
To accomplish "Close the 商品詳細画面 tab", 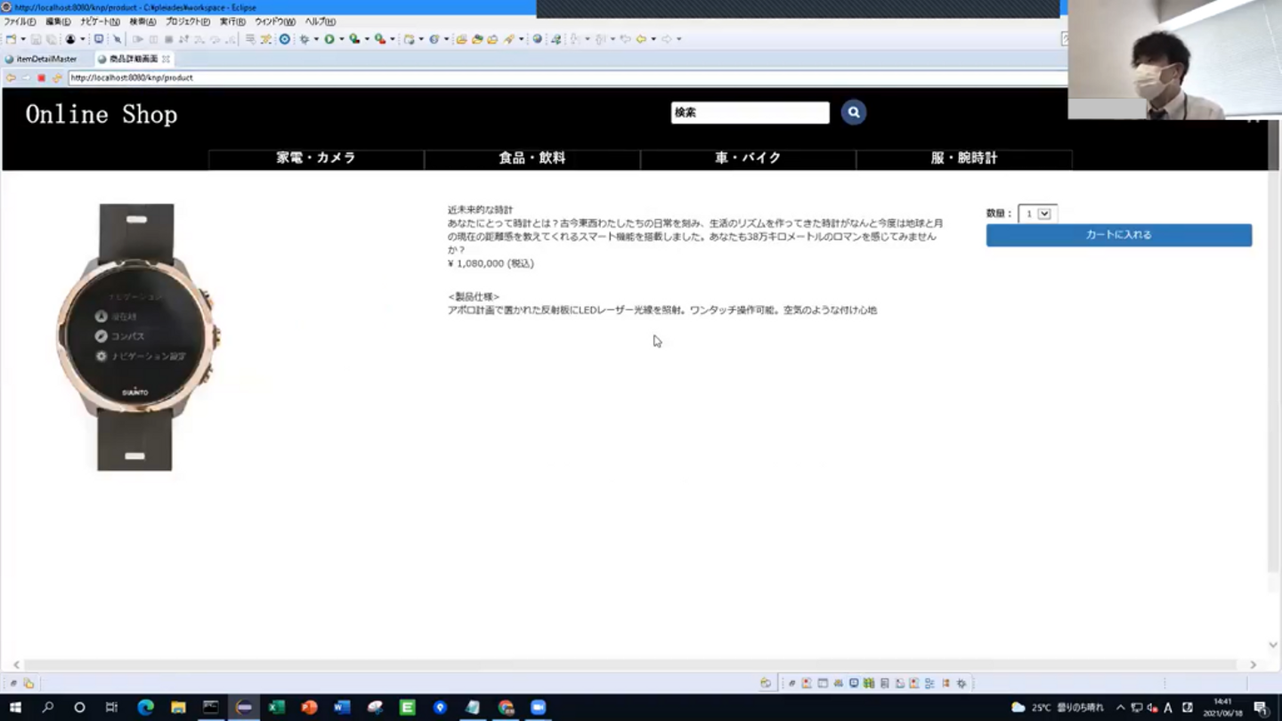I will coord(166,59).
